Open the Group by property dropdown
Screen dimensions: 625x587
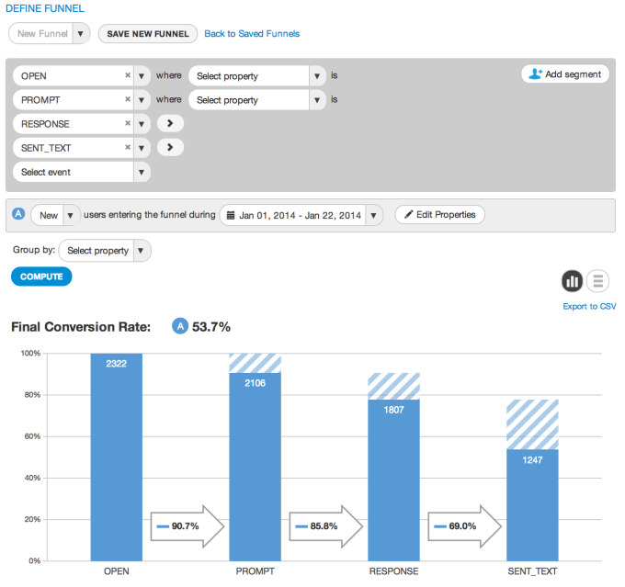104,251
